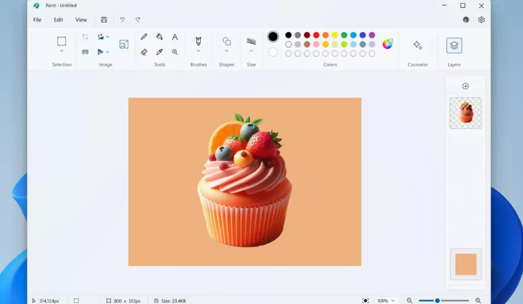Viewport: 523px width, 304px height.
Task: Maximize the Paint window
Action: click(x=463, y=6)
